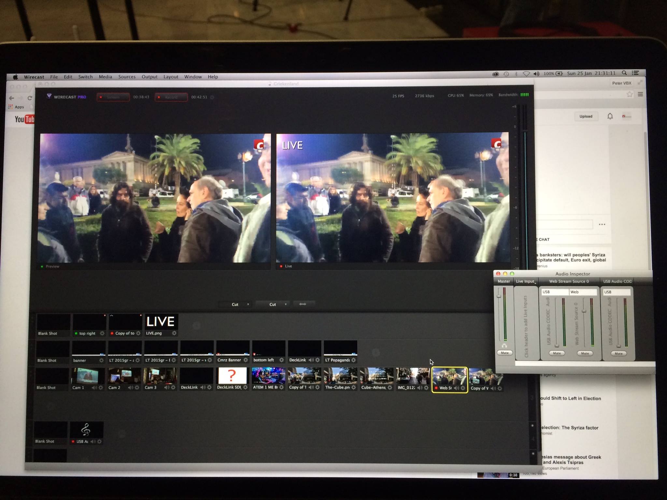Mute the Web Stream Source 0 channel
The height and width of the screenshot is (500, 667).
pos(585,353)
